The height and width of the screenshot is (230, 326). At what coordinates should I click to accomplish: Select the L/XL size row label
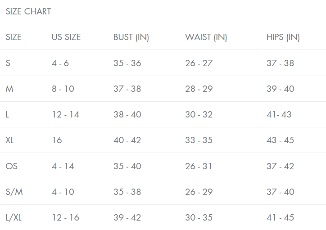click(x=14, y=218)
